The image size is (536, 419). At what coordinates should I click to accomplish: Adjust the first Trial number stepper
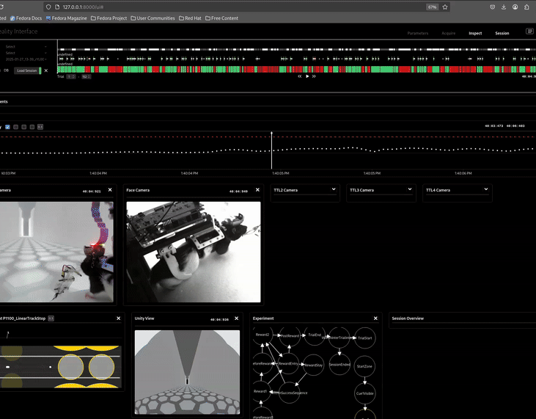[x=71, y=76]
